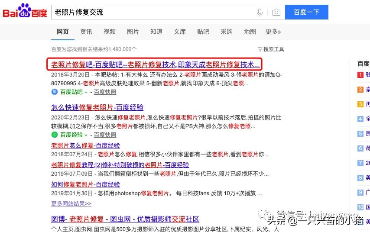Click rank 4 badge in hot list

360,119
